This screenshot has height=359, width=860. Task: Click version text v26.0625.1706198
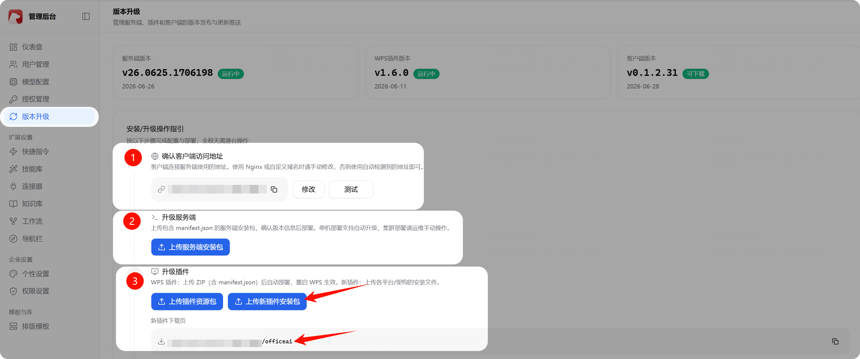(x=167, y=73)
